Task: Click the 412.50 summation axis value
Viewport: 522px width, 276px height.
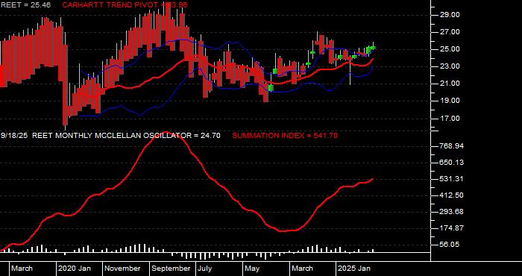Action: click(x=451, y=195)
